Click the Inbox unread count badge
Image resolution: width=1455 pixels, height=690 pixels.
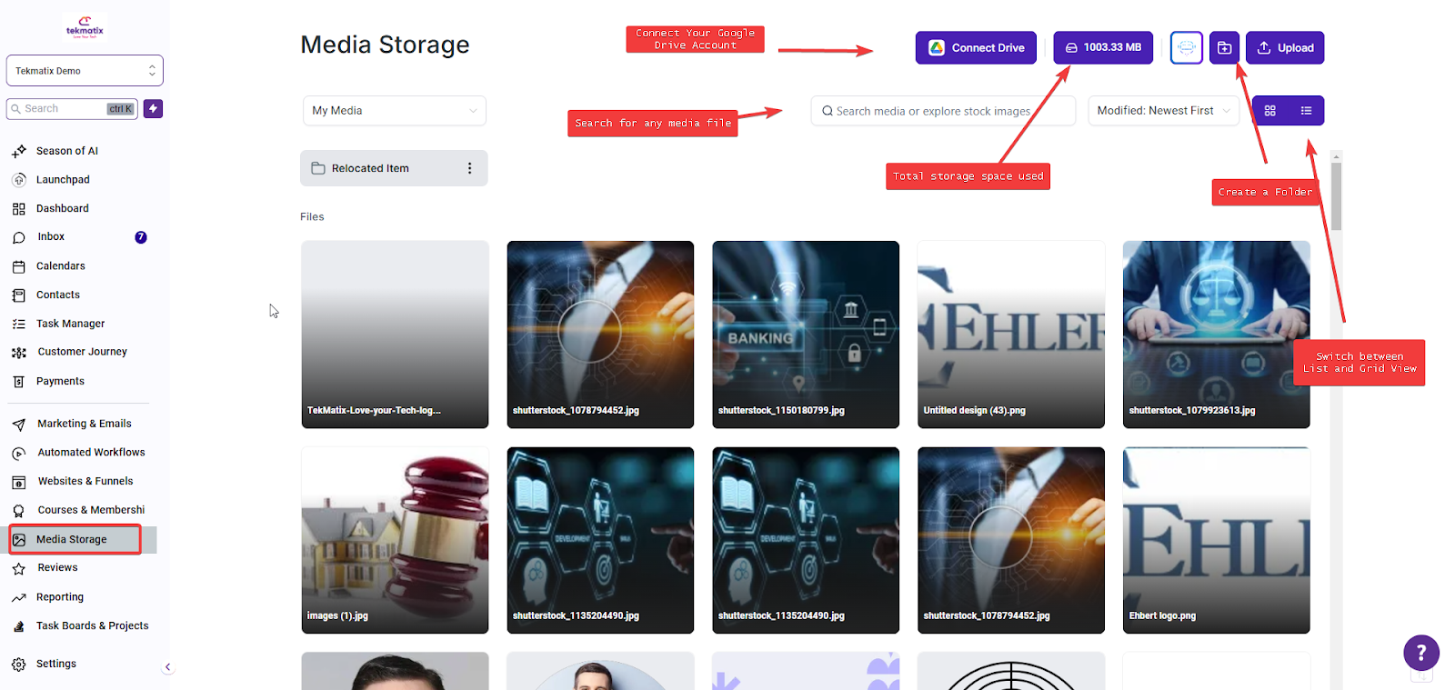(x=141, y=237)
